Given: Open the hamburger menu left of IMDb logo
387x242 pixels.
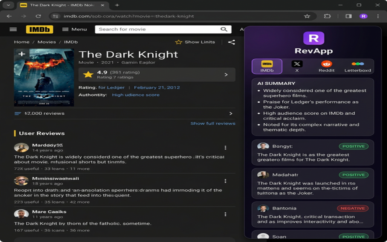Looking at the screenshot, I should tap(13, 29).
